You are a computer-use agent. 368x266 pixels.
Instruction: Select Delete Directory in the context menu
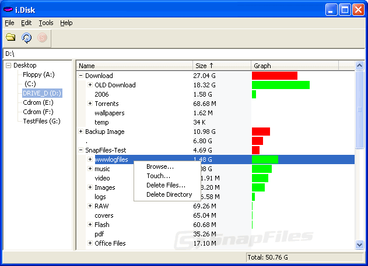(x=169, y=194)
